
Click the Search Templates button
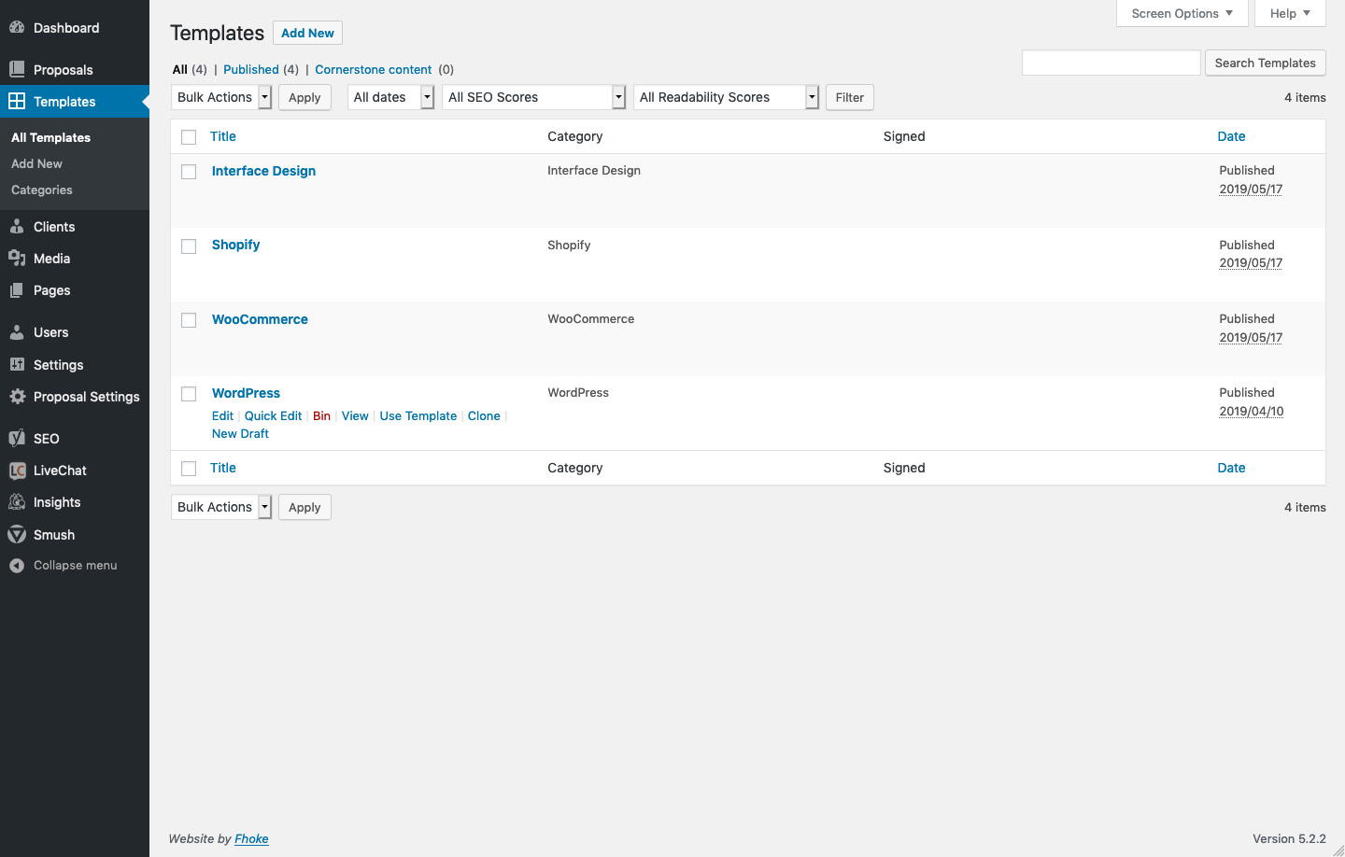[x=1265, y=63]
